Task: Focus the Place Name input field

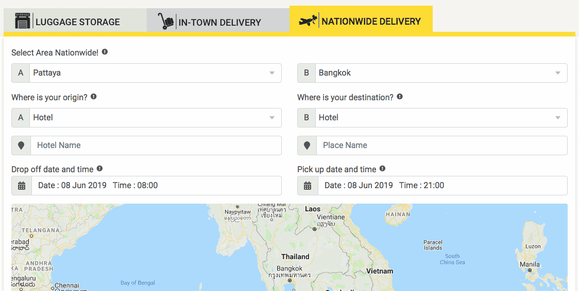Action: [x=441, y=145]
